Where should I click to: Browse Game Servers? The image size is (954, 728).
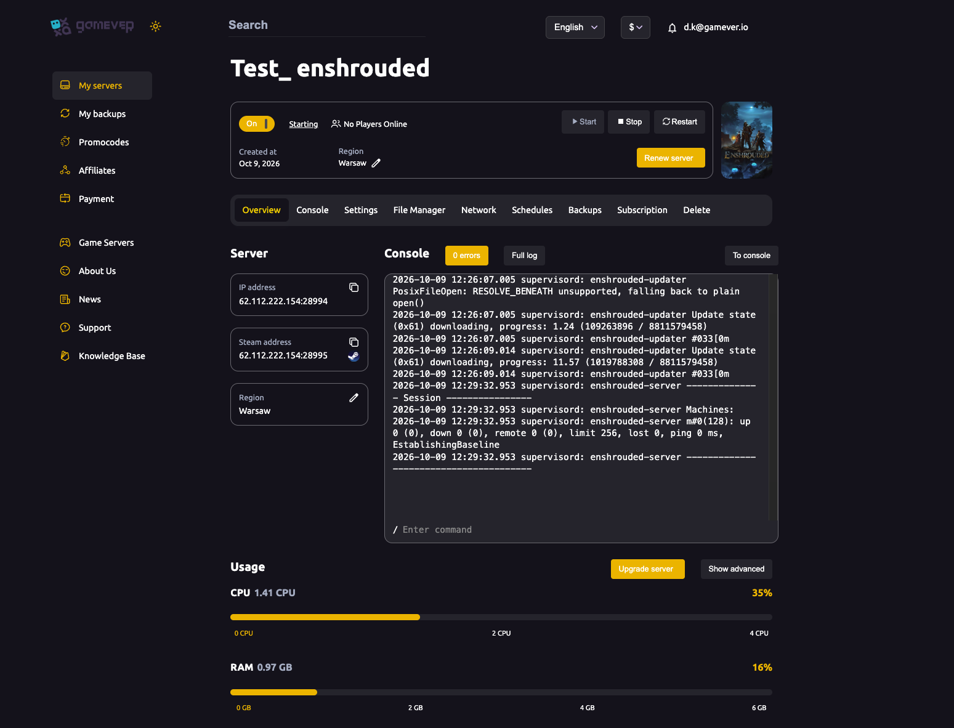tap(102, 243)
